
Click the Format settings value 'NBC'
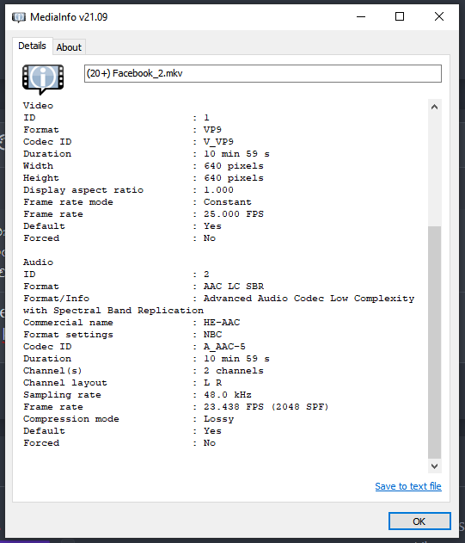tap(212, 335)
